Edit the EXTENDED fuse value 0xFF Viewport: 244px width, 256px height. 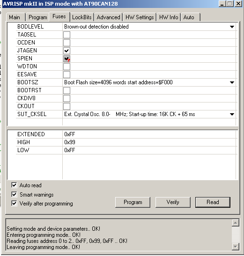[x=149, y=134]
